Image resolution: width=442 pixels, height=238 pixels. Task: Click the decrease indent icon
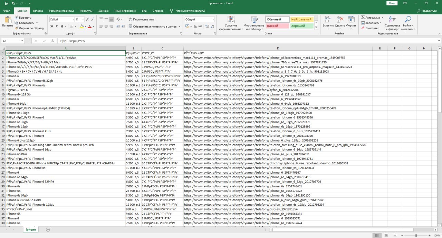coord(118,27)
